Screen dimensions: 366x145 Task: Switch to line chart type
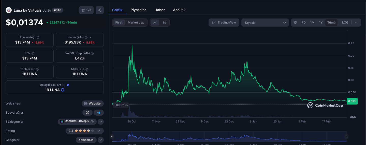155,23
